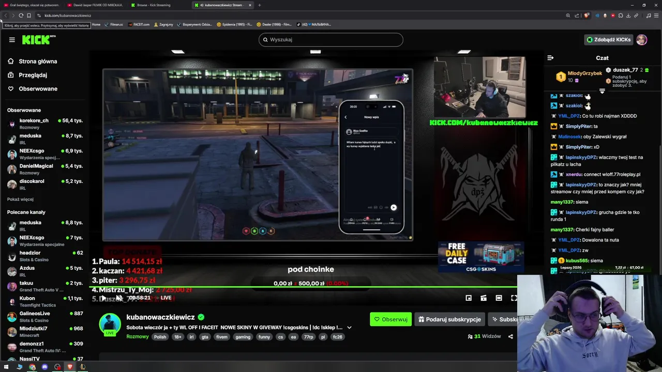Select the fivem tag
The height and width of the screenshot is (372, 662).
(x=222, y=337)
